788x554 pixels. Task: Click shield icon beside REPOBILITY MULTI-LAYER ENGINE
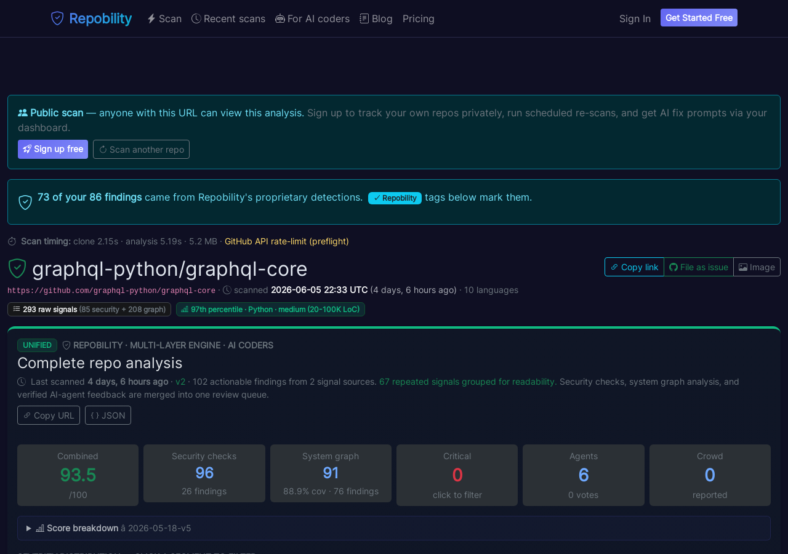tap(66, 345)
